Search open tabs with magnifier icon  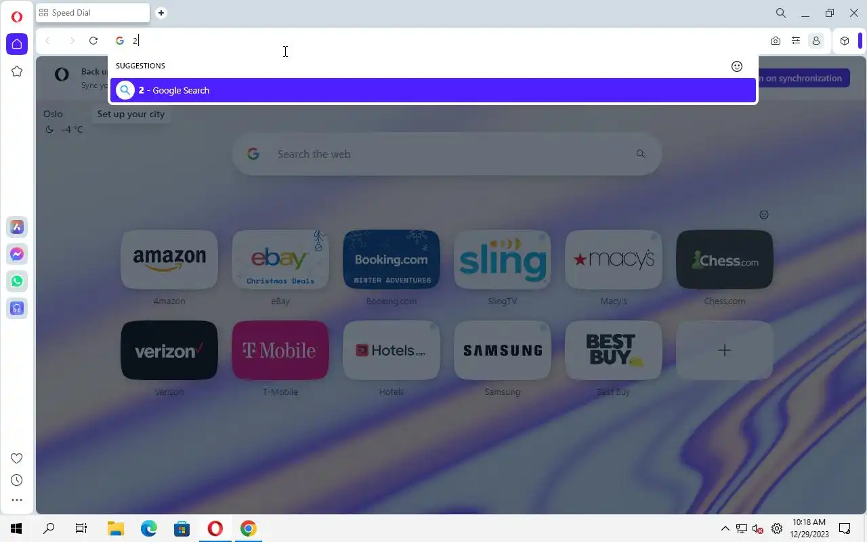click(x=781, y=13)
